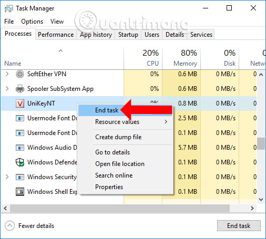Choose End task in context menu
The height and width of the screenshot is (239, 266).
pos(107,110)
